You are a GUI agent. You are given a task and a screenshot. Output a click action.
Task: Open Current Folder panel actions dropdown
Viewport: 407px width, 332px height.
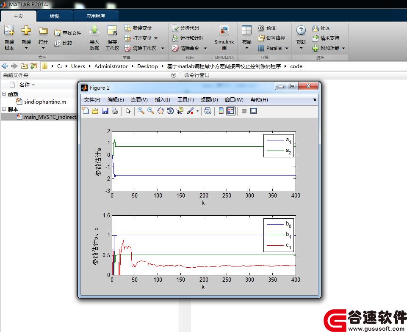[x=174, y=75]
